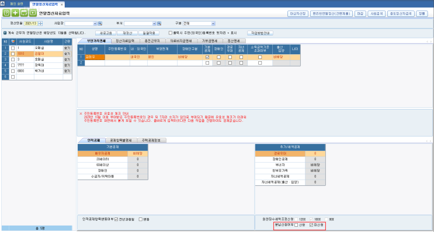This screenshot has height=232, width=434.
Task: Toggle the 출력 시 주민등록번호 뒷자리 표시 checkbox
Action: [x=171, y=33]
